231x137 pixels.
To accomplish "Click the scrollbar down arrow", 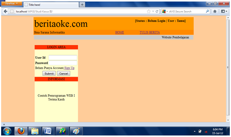I will point(228,120).
